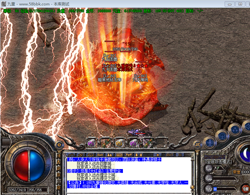Open the two-person friends icon in chat toolbar
The width and height of the screenshot is (250, 195).
(110, 155)
